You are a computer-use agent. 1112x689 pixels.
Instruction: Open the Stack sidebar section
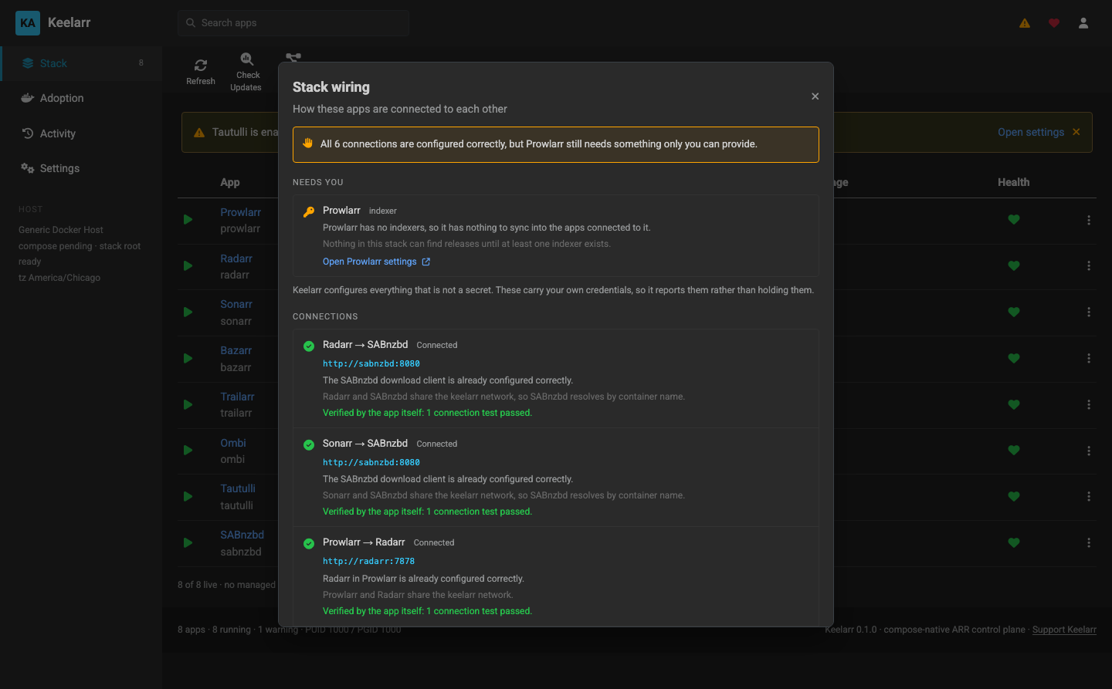(x=82, y=63)
